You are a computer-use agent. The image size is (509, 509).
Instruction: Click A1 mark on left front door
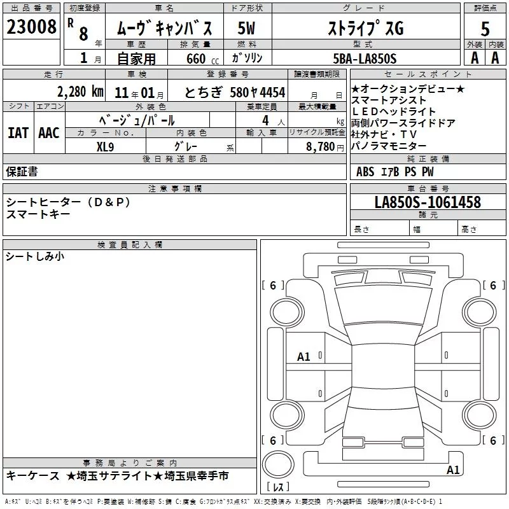pos(303,357)
